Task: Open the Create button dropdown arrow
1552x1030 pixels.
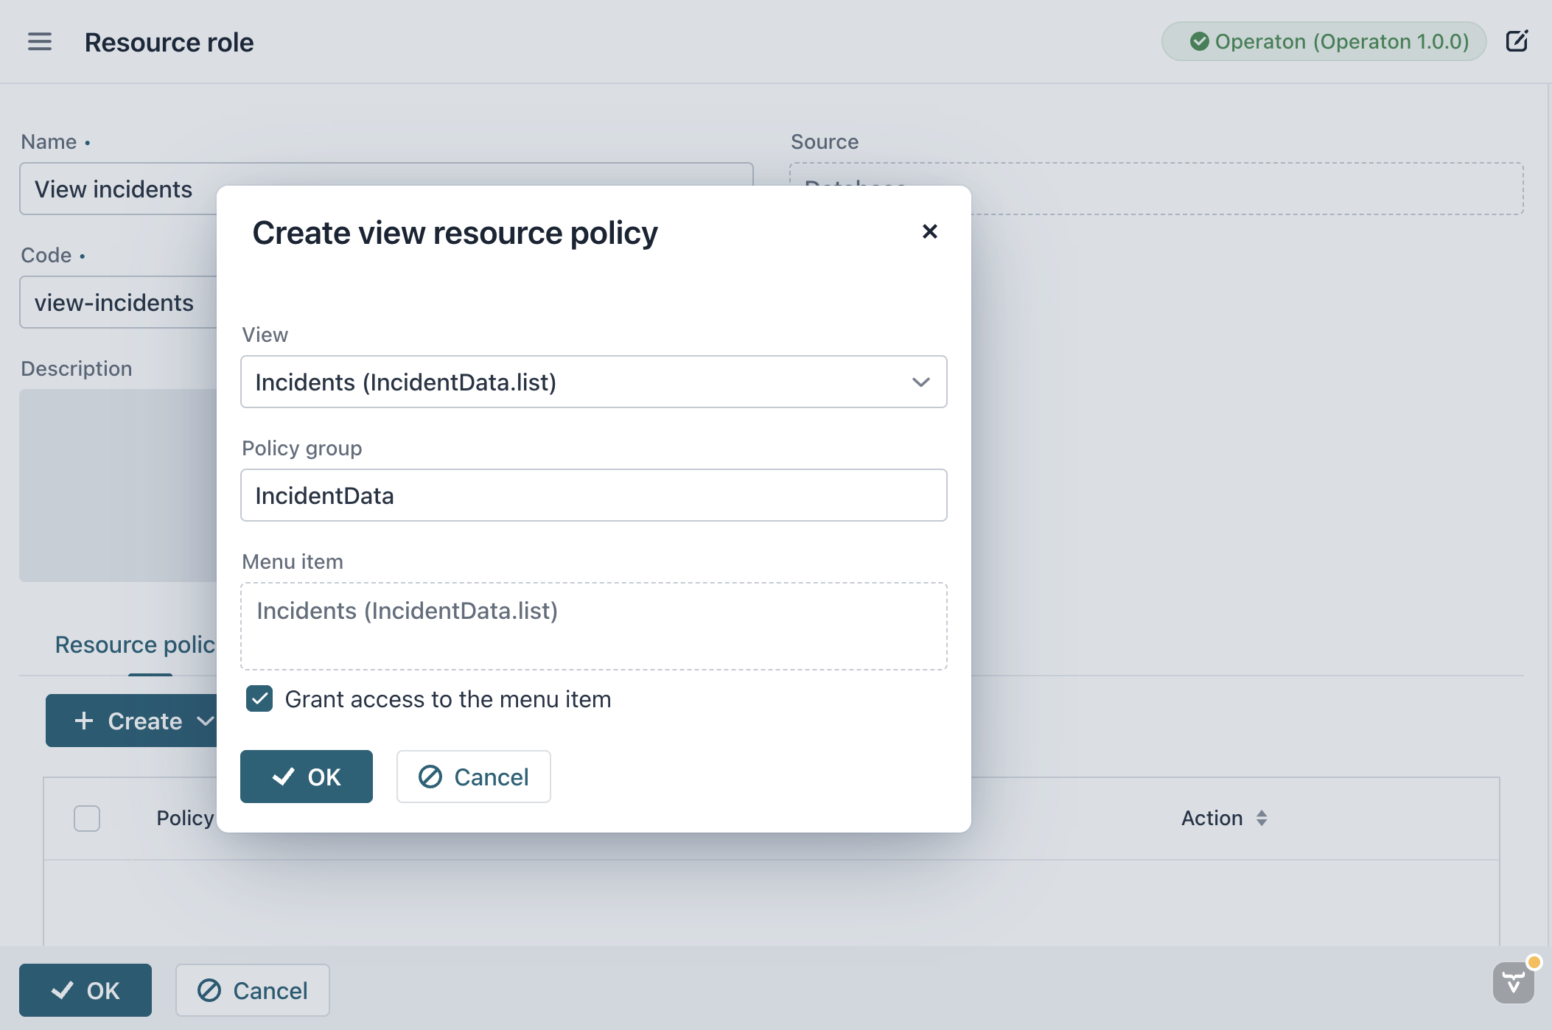Action: pyautogui.click(x=206, y=721)
